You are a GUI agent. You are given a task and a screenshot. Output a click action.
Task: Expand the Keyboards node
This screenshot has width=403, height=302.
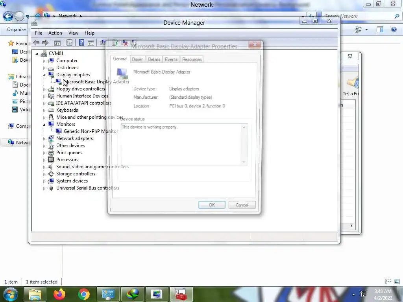[44, 110]
